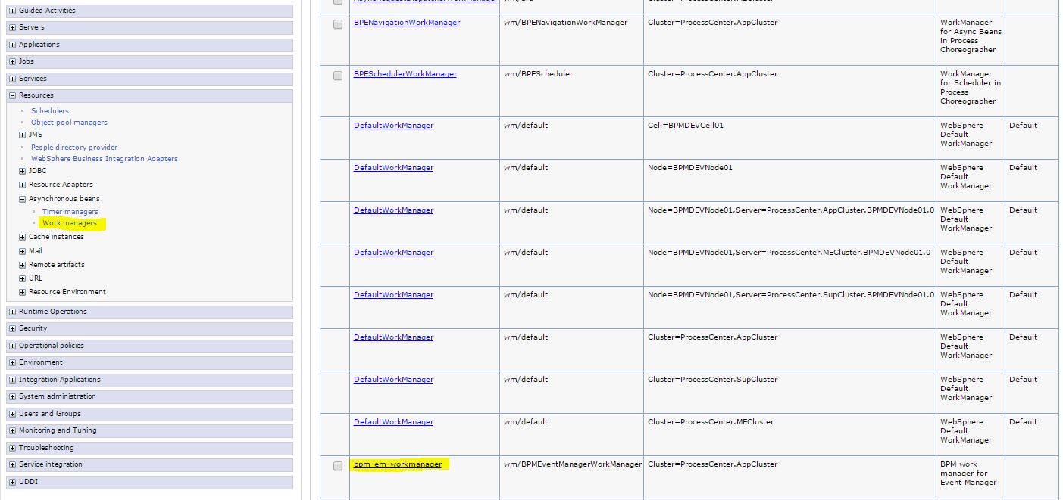Open DefaultWorkManager with scope Cell=BPMDEVCell01

(x=393, y=126)
